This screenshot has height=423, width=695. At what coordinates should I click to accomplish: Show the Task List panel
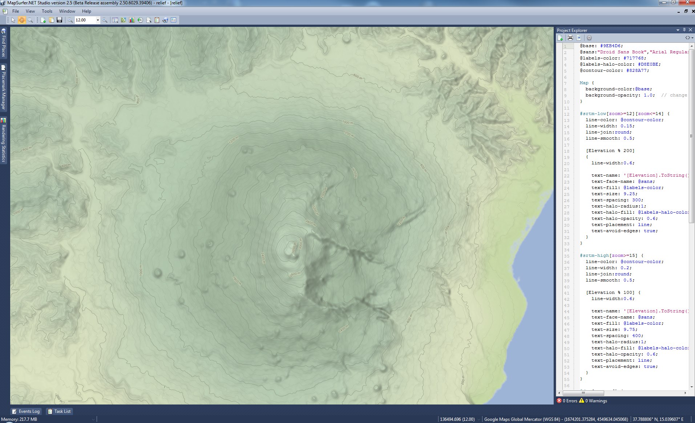point(60,411)
